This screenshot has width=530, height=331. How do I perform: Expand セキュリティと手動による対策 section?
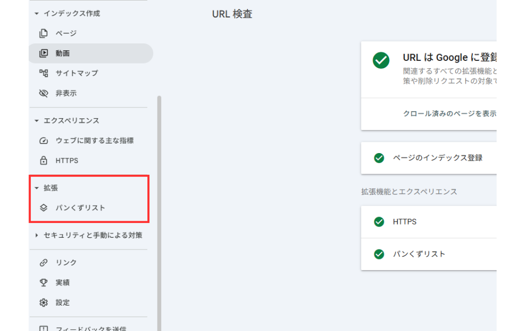point(36,235)
